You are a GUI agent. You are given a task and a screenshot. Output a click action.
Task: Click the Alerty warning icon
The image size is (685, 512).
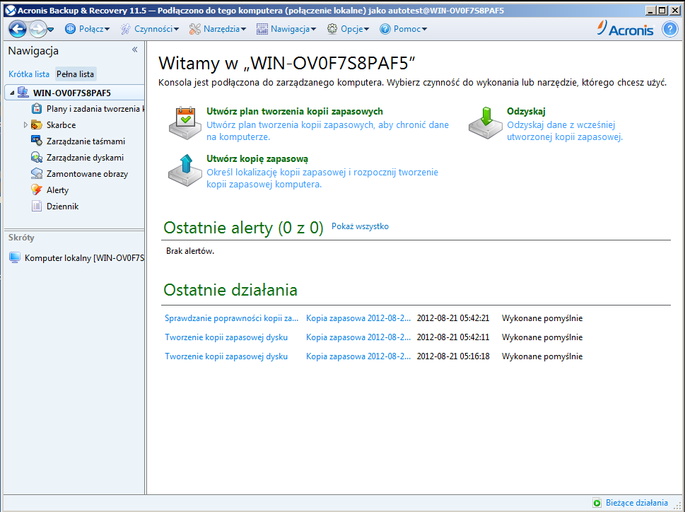(x=37, y=190)
